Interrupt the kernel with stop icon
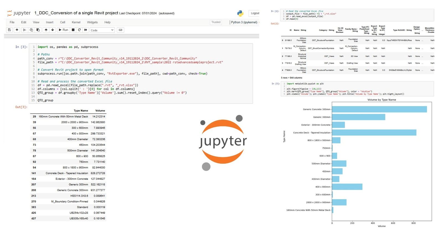Viewport: 443px width, 243px height. [x=73, y=30]
